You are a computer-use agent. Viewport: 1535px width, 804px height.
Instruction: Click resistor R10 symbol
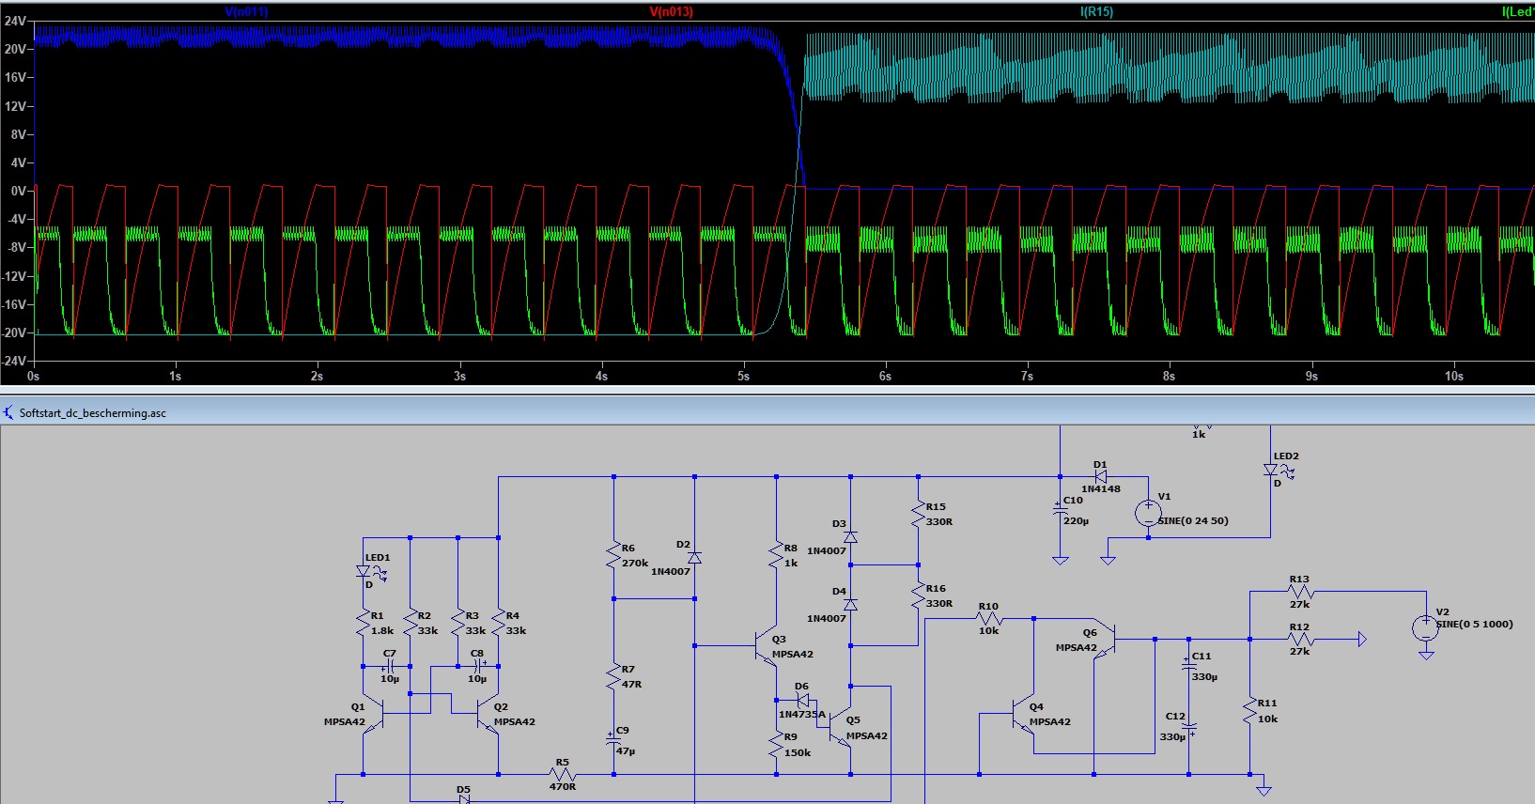pyautogui.click(x=989, y=619)
